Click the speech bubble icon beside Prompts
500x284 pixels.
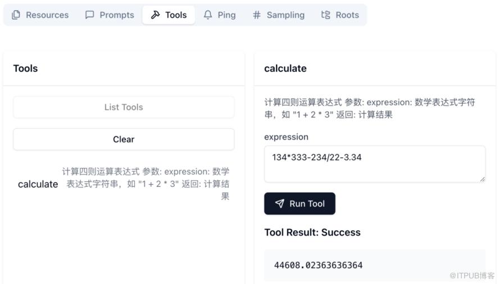(90, 15)
